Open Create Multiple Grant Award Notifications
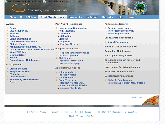 [x=32, y=49]
